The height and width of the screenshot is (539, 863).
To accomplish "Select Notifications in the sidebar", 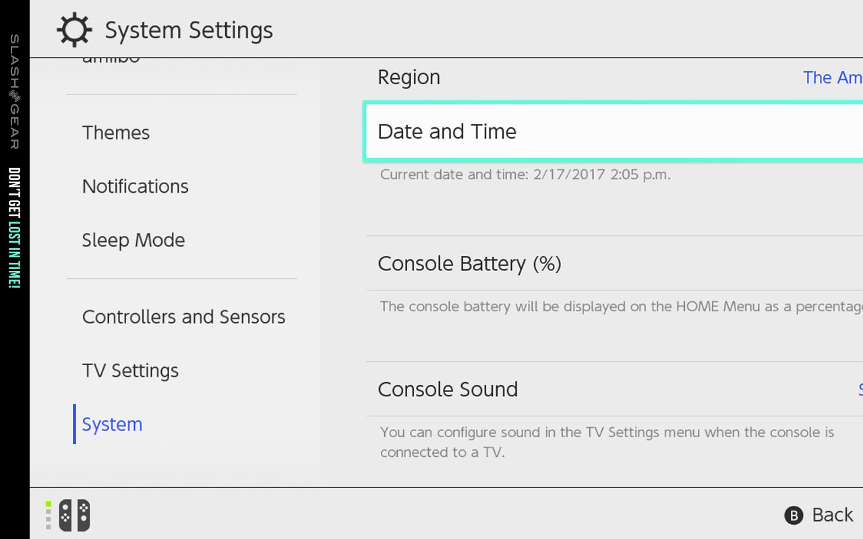I will point(136,187).
